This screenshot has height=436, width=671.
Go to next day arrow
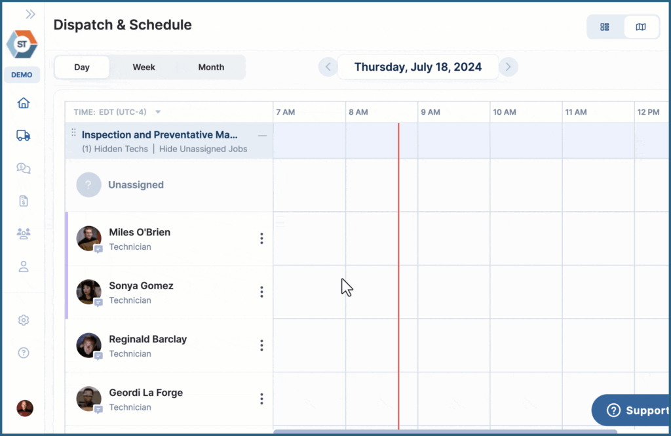(x=508, y=67)
